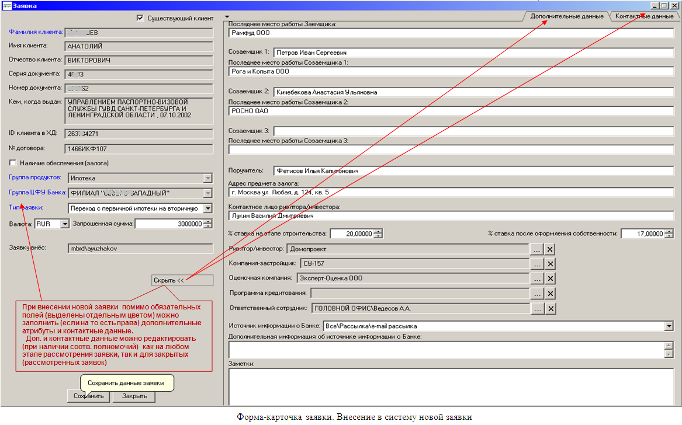Click Ответственный сотрудник field Ведесов А.А.
Image resolution: width=682 pixels, height=425 pixels.
click(x=421, y=308)
